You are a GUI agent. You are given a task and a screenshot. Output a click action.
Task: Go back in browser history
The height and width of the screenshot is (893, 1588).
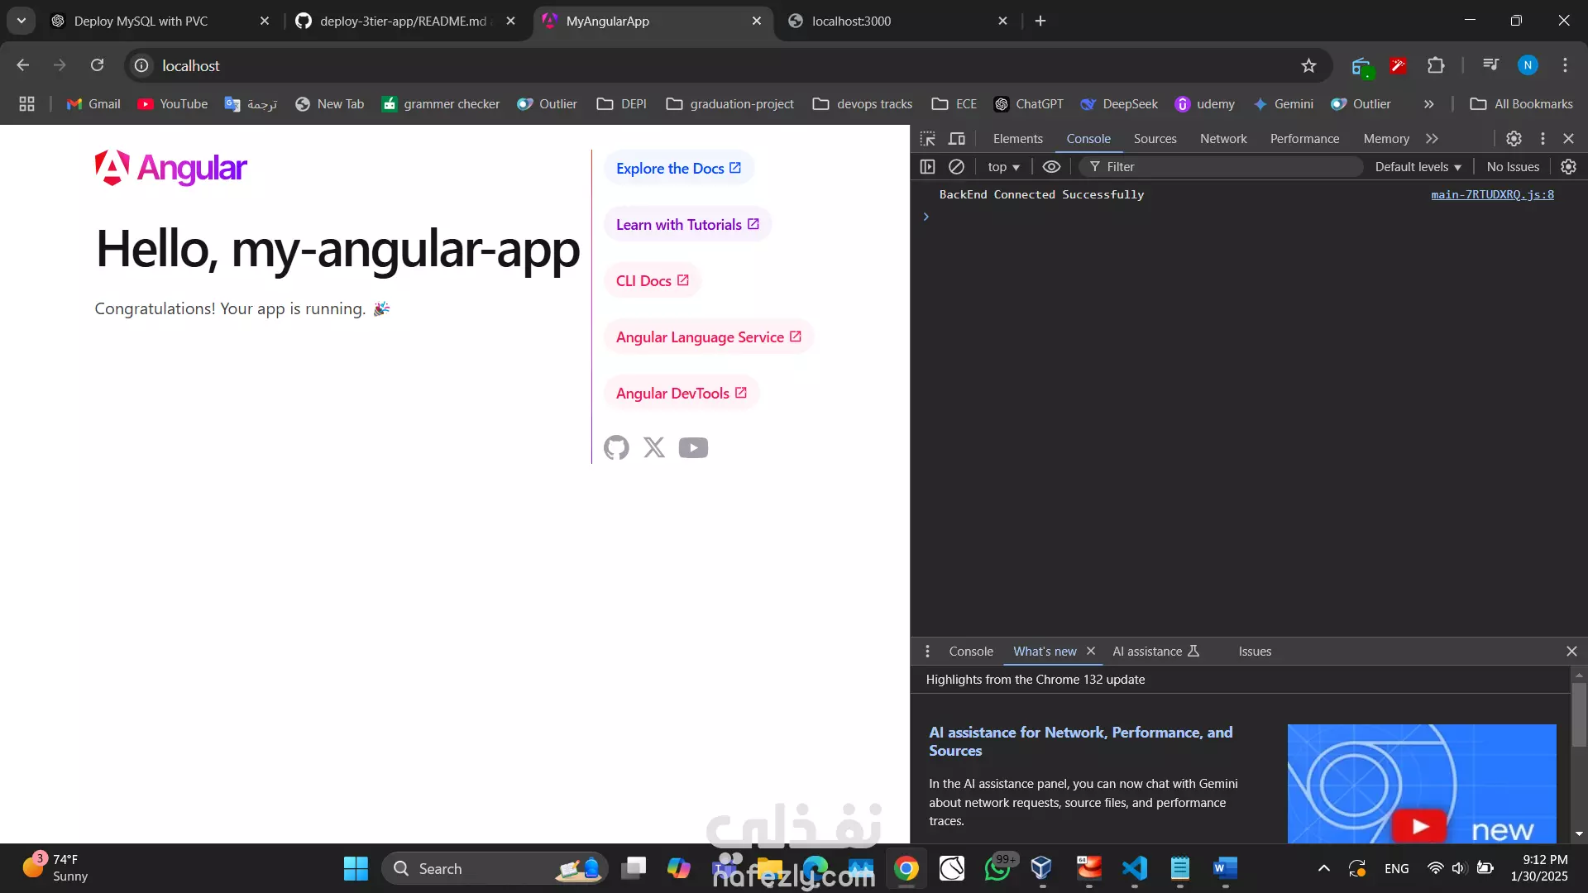click(x=23, y=65)
